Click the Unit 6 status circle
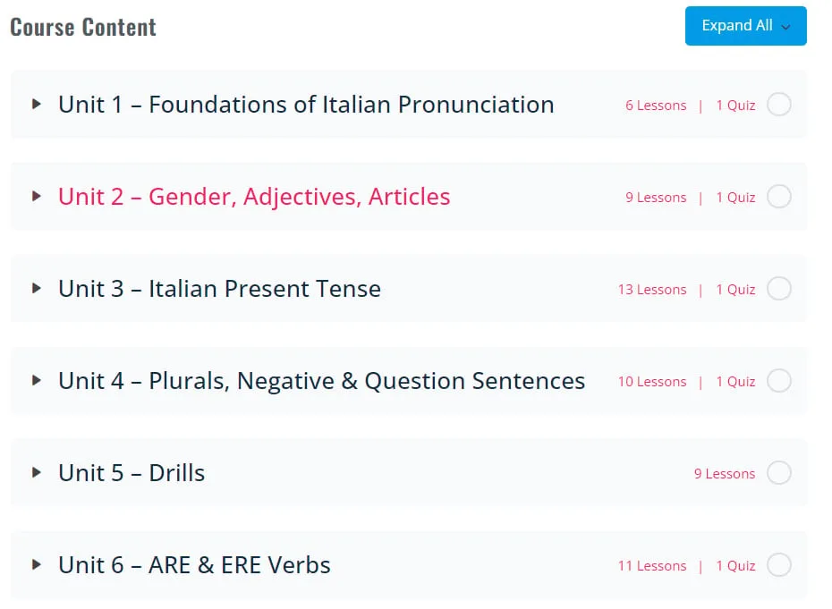Image resolution: width=832 pixels, height=609 pixels. tap(779, 565)
